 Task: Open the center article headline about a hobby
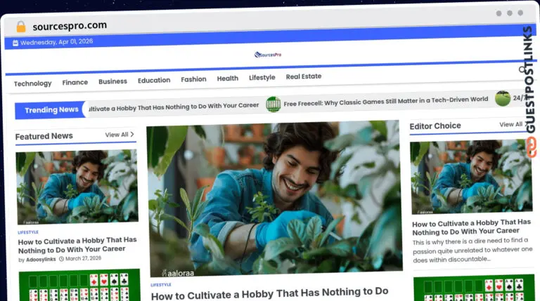click(x=270, y=294)
